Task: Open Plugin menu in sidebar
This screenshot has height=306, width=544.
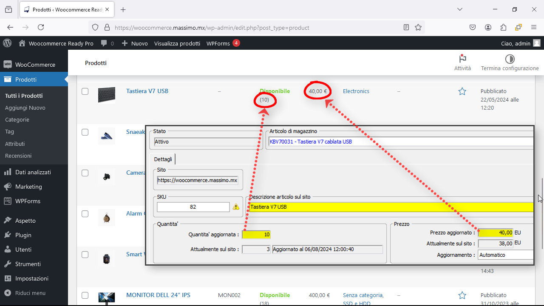Action: pos(34,235)
